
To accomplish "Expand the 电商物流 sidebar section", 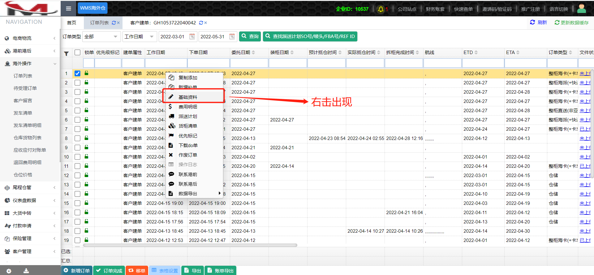I will pos(30,38).
